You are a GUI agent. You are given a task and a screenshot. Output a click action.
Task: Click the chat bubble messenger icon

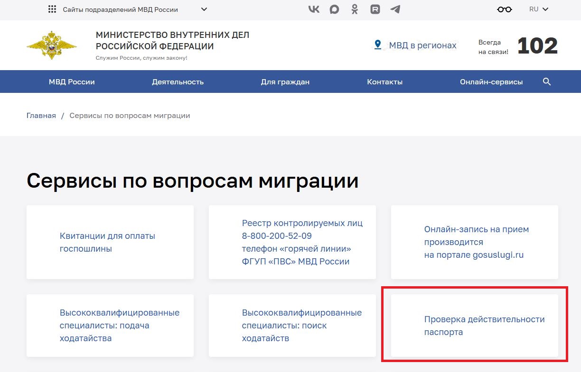point(334,9)
